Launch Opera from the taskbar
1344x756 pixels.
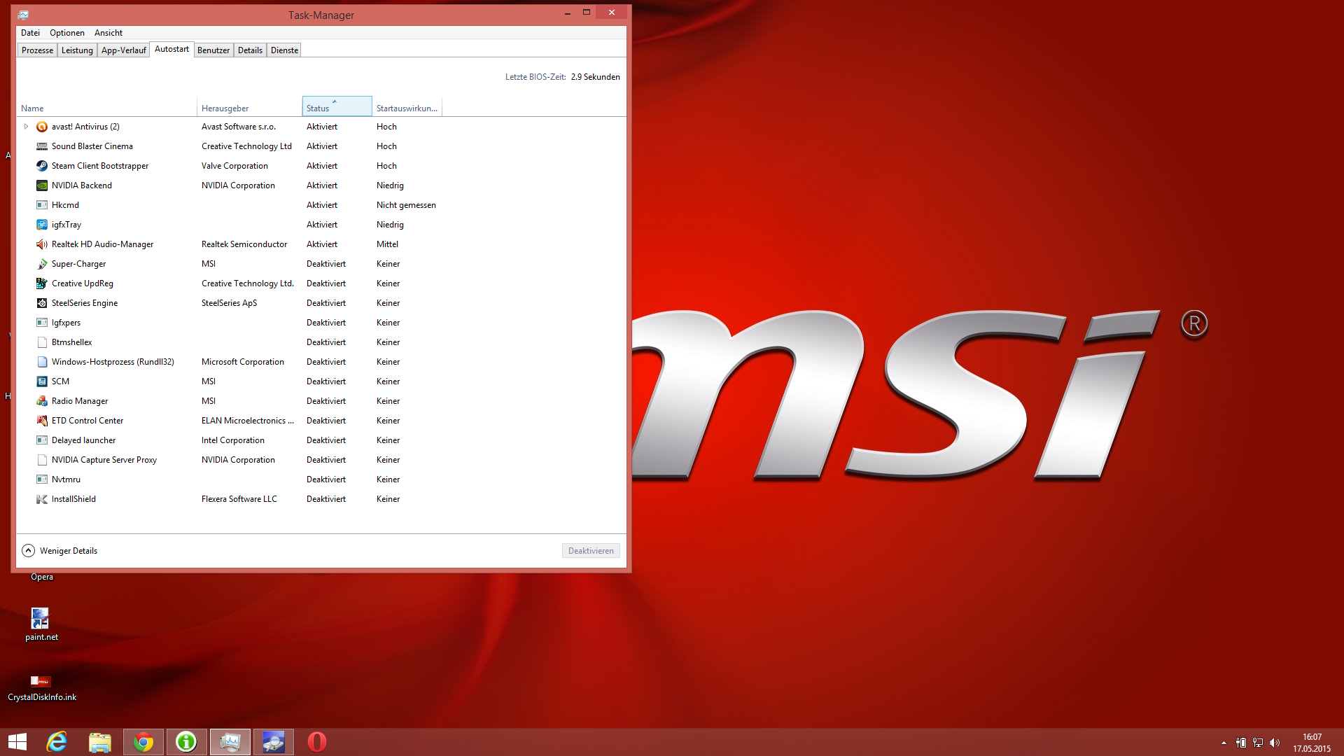click(x=316, y=742)
